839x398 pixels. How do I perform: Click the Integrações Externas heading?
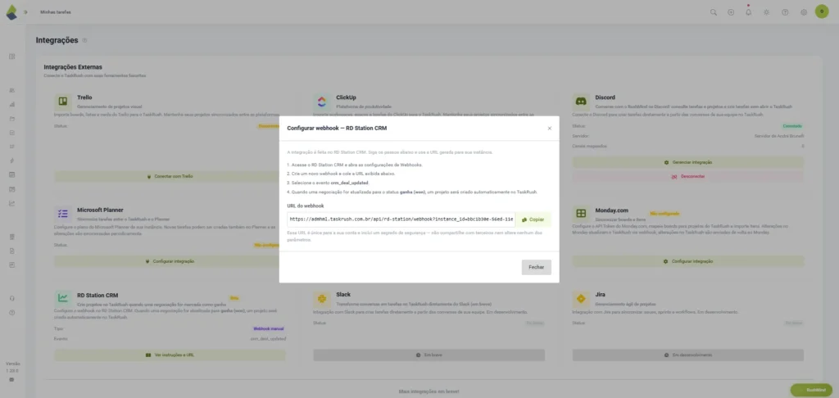(x=73, y=67)
